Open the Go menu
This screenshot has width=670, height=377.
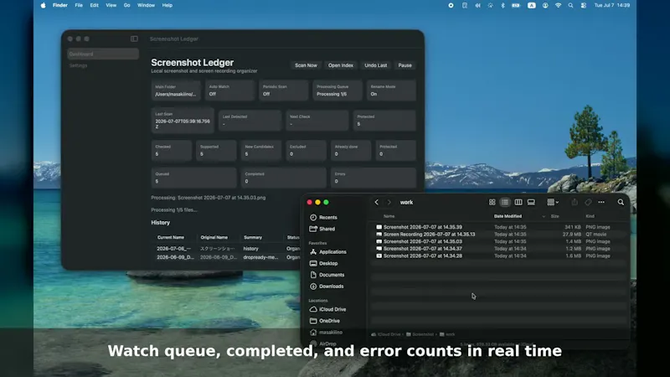(x=127, y=5)
